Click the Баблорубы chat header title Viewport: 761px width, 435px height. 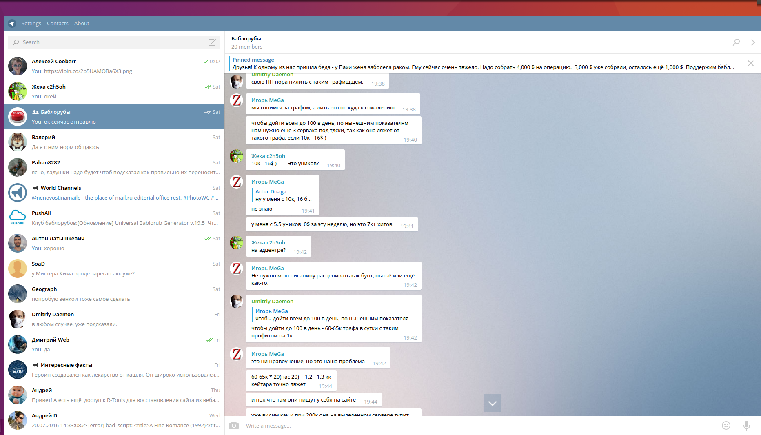pyautogui.click(x=246, y=38)
